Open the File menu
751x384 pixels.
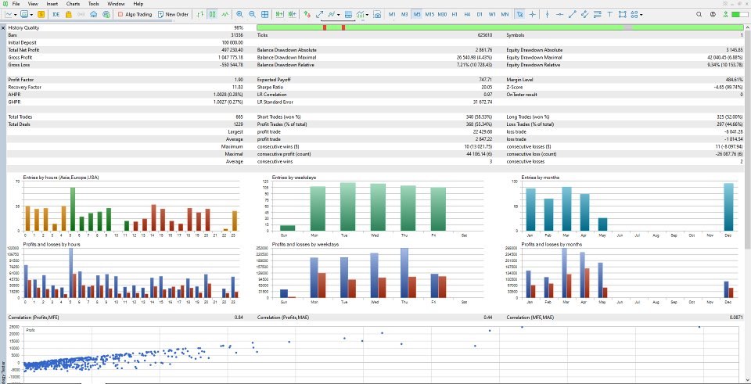(16, 4)
